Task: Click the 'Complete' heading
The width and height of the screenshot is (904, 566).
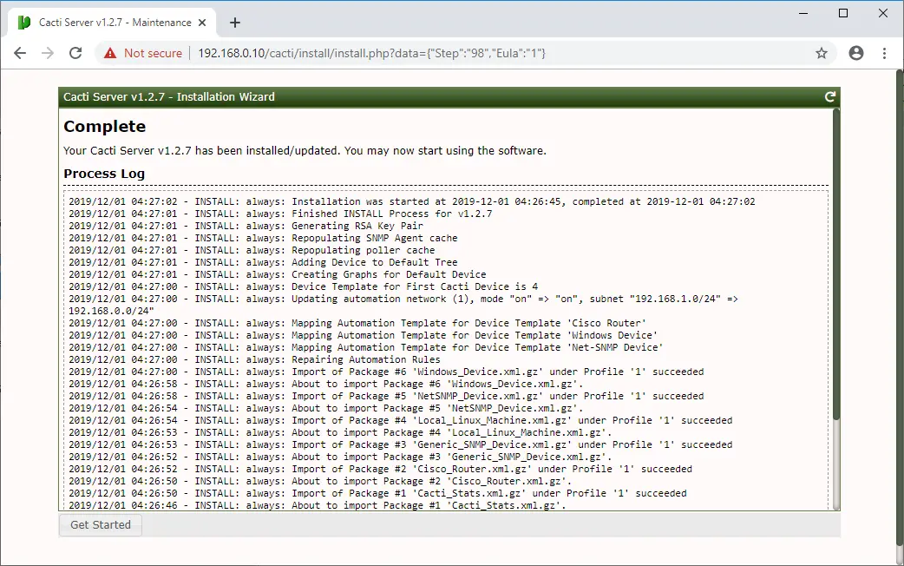Action: 104,127
